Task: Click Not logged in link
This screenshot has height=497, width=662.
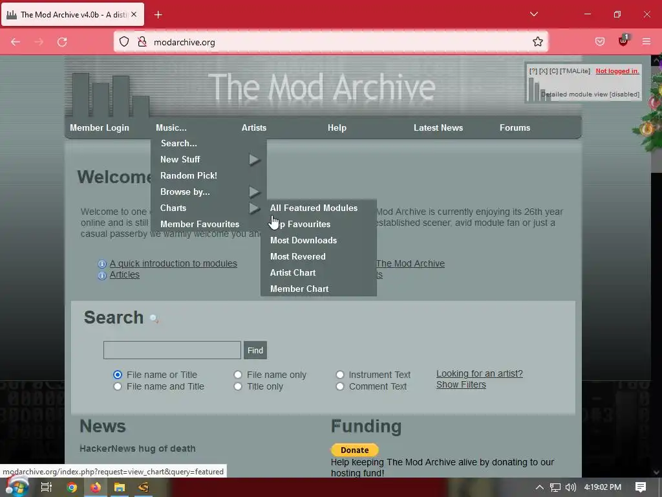Action: pyautogui.click(x=617, y=71)
